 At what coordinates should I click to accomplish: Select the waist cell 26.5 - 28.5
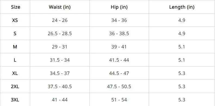tap(60, 34)
